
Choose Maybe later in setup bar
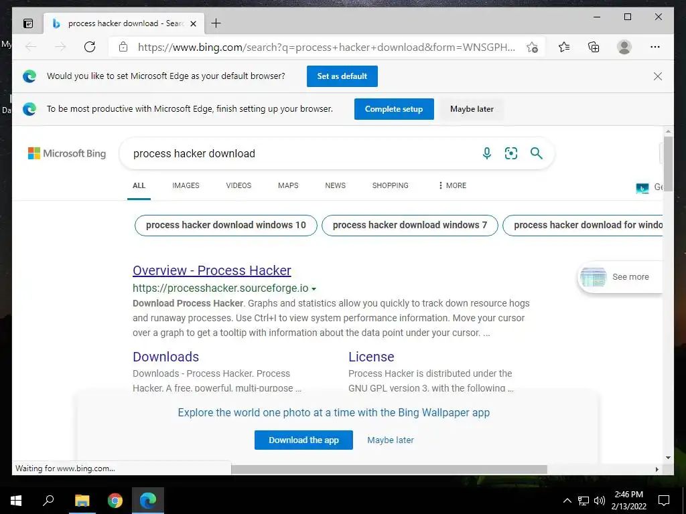point(472,109)
